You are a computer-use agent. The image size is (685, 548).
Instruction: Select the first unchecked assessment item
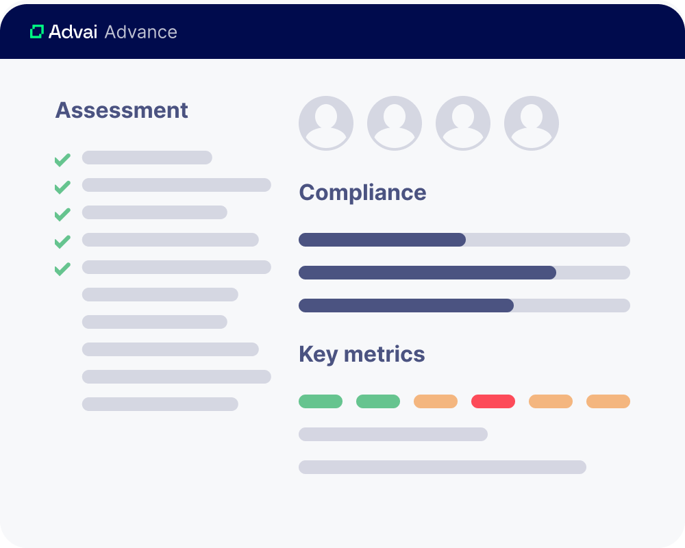click(160, 295)
